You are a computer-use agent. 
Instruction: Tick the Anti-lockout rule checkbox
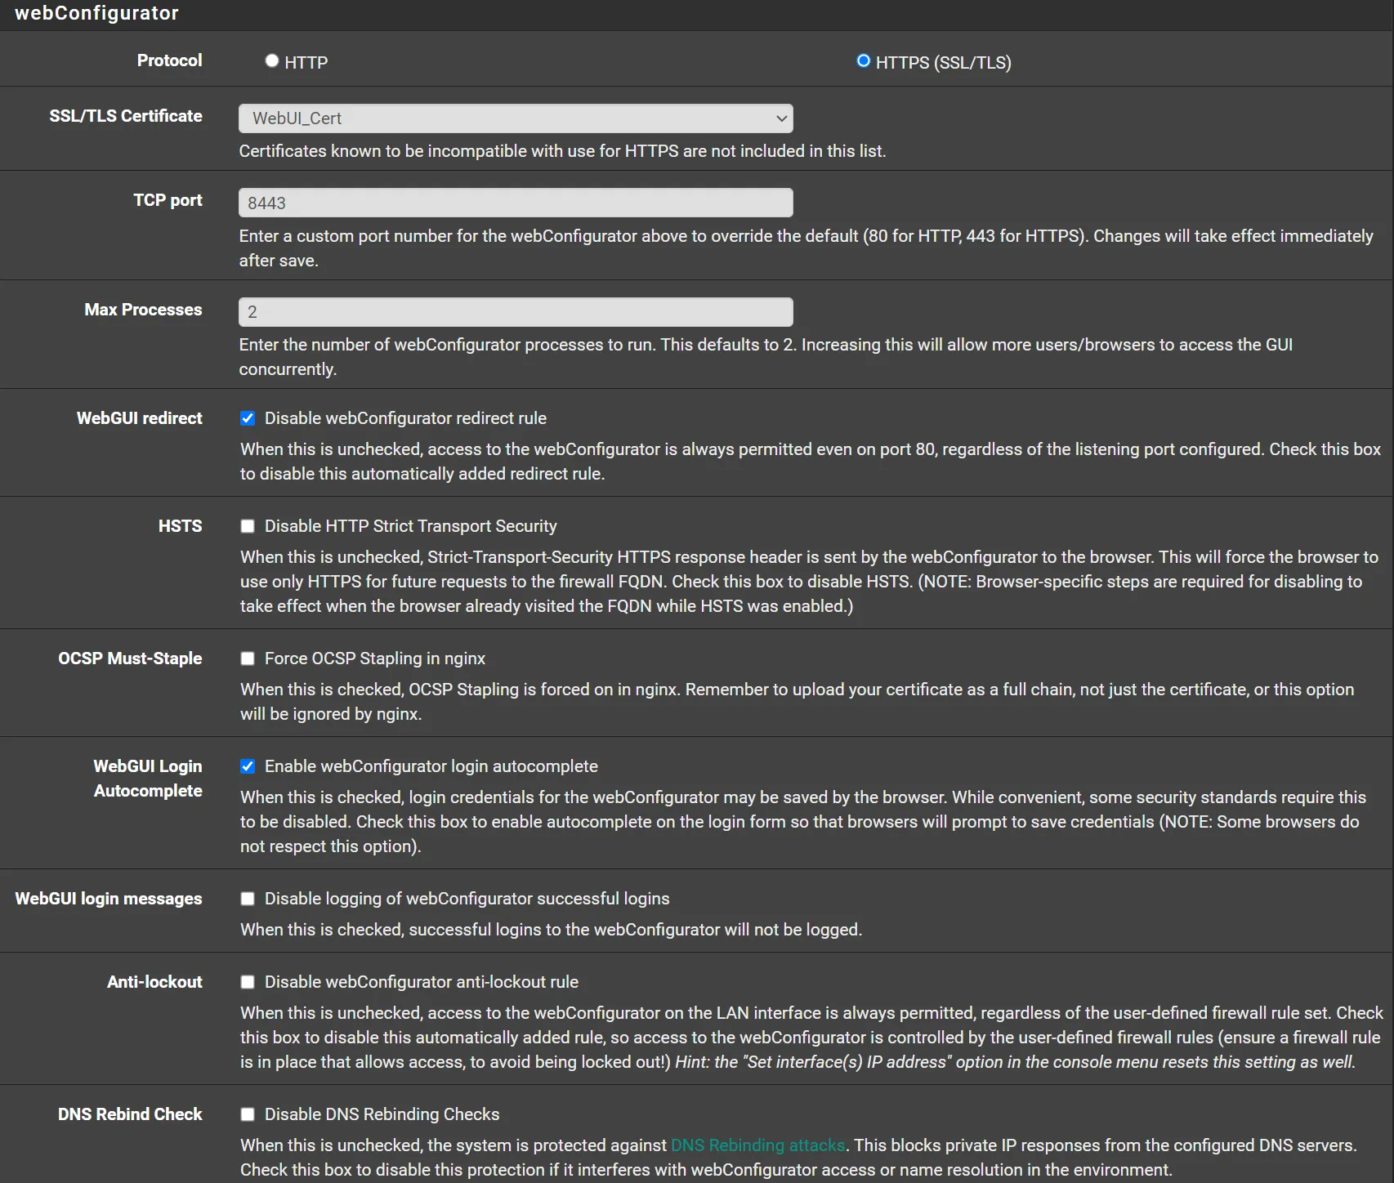[248, 982]
